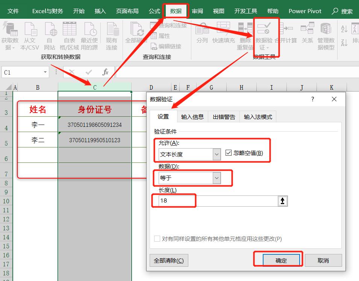The image size is (359, 281).
Task: Click the 全部清除 button
Action: pyautogui.click(x=169, y=260)
